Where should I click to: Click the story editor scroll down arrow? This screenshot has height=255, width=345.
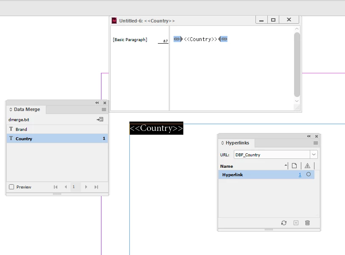(x=297, y=101)
